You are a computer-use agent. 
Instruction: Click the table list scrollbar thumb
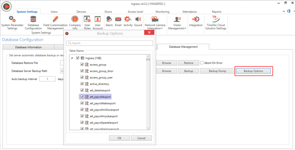[148, 60]
